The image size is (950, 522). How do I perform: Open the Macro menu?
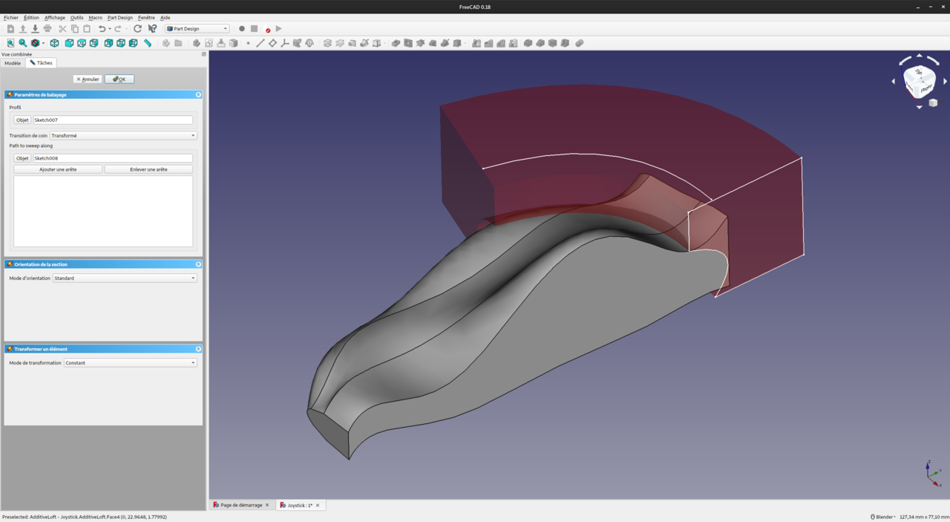click(x=96, y=18)
